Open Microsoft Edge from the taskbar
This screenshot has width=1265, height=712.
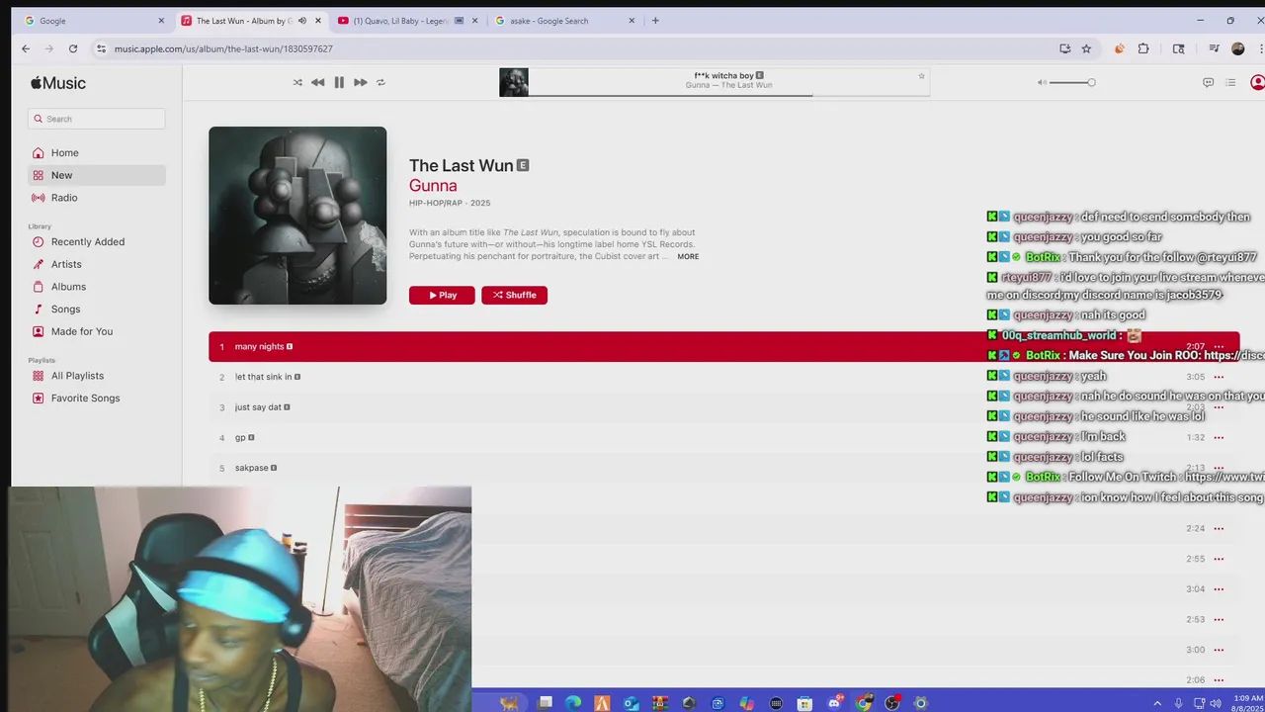(x=573, y=703)
